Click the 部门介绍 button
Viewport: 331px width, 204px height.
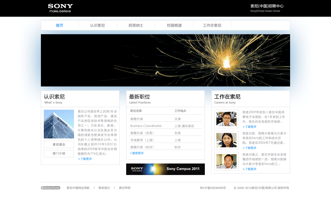[x=59, y=154]
